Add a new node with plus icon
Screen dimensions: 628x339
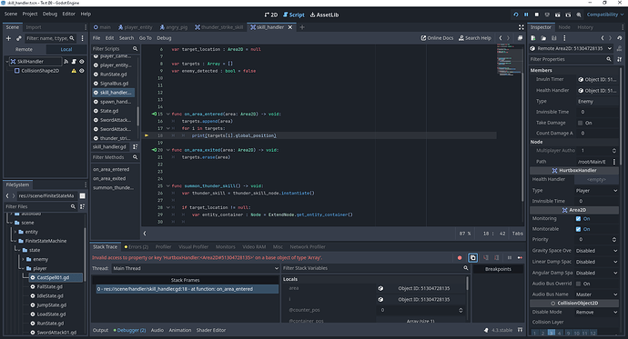coord(8,38)
